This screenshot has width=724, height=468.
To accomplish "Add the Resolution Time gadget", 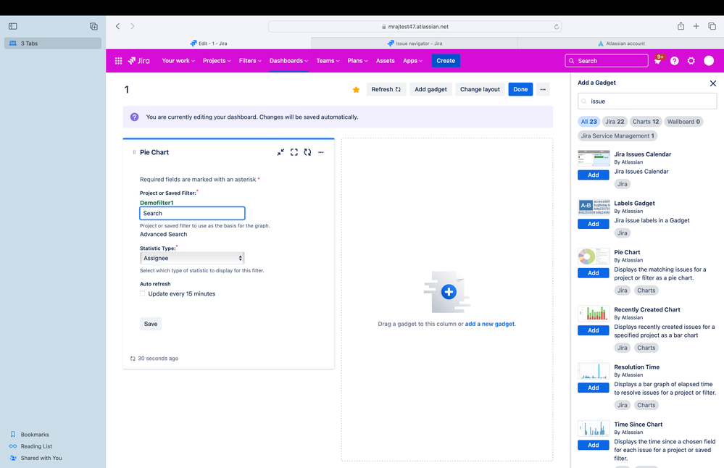I will [594, 388].
